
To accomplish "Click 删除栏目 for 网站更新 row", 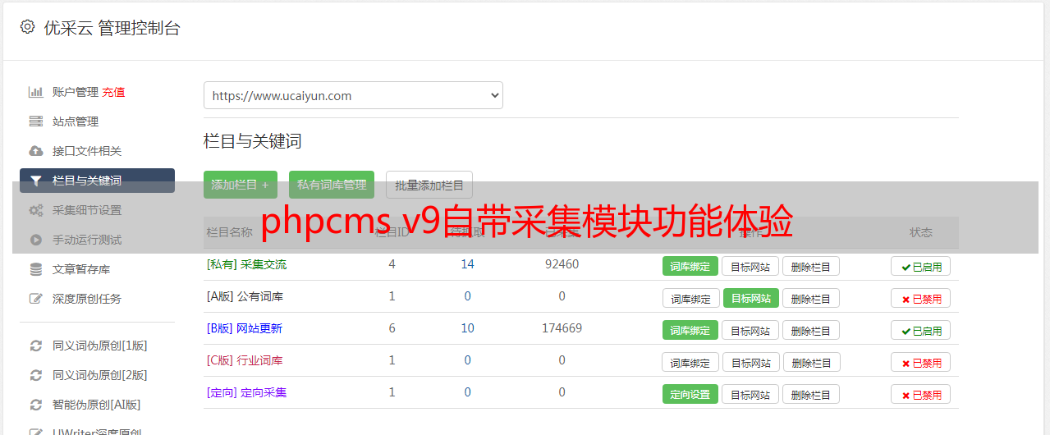I will [x=811, y=330].
